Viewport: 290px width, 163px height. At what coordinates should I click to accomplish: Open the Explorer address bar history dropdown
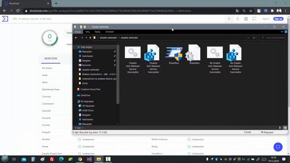pos(248,38)
